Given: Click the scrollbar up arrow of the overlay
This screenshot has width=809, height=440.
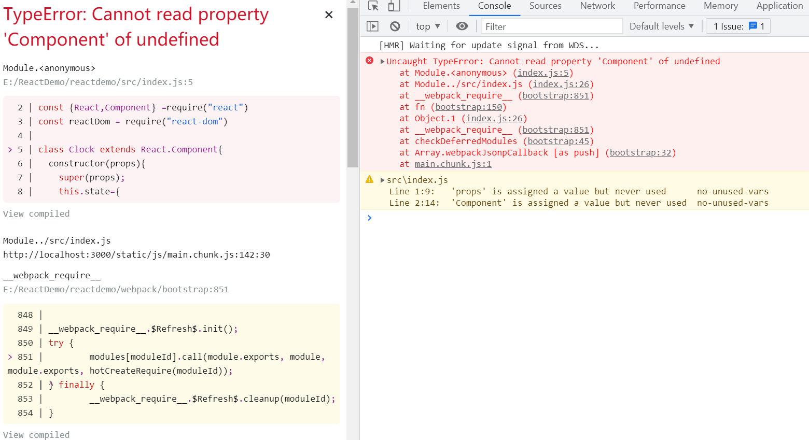Looking at the screenshot, I should click(353, 3).
